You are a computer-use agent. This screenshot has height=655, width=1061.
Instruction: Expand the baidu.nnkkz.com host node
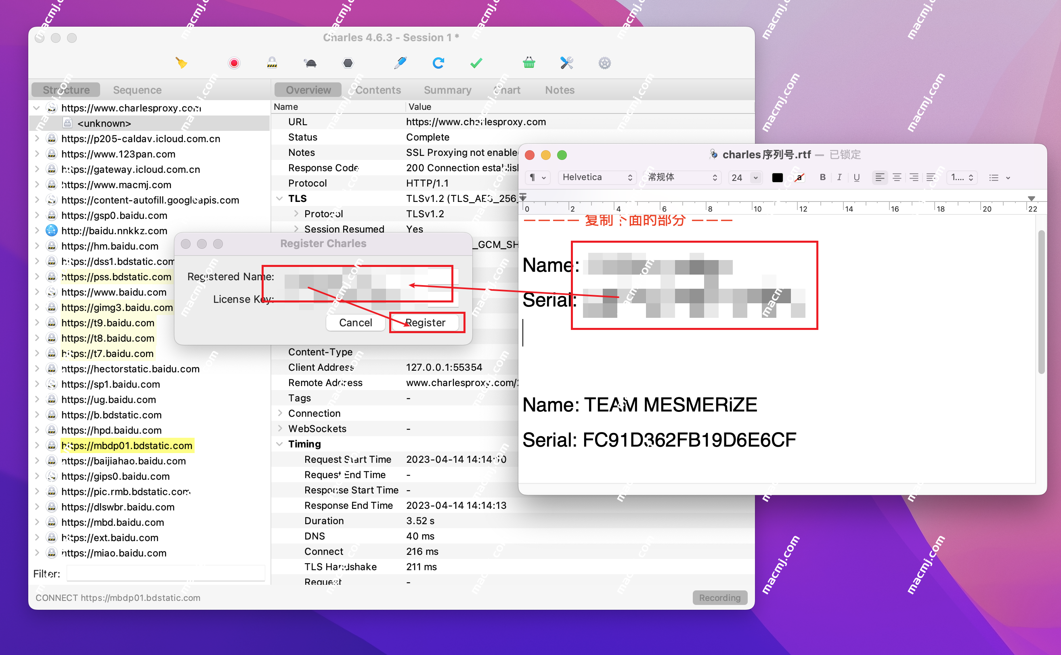[37, 231]
